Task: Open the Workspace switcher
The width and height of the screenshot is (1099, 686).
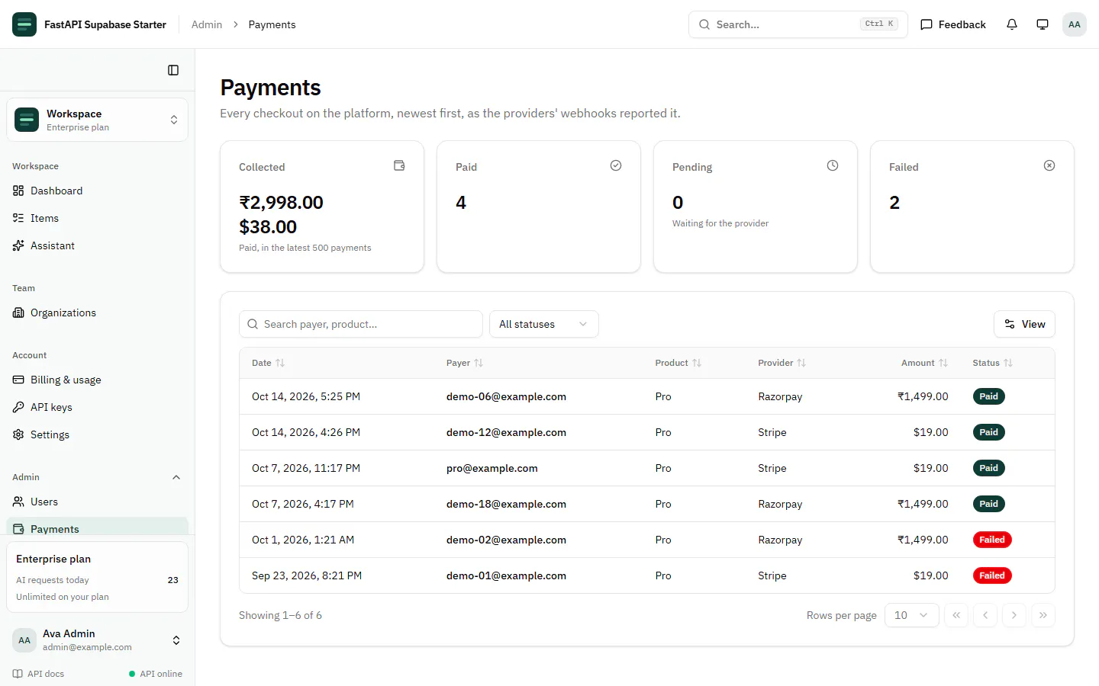Action: point(97,120)
